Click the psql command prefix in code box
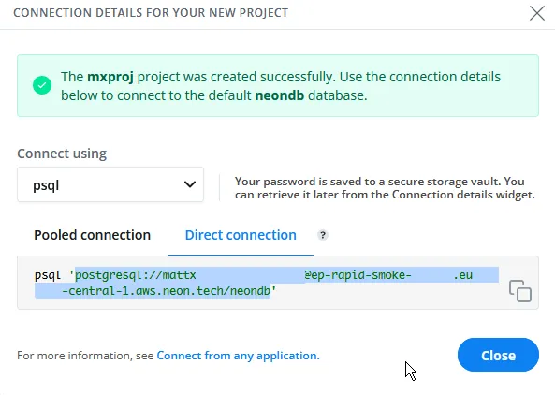 click(x=48, y=275)
